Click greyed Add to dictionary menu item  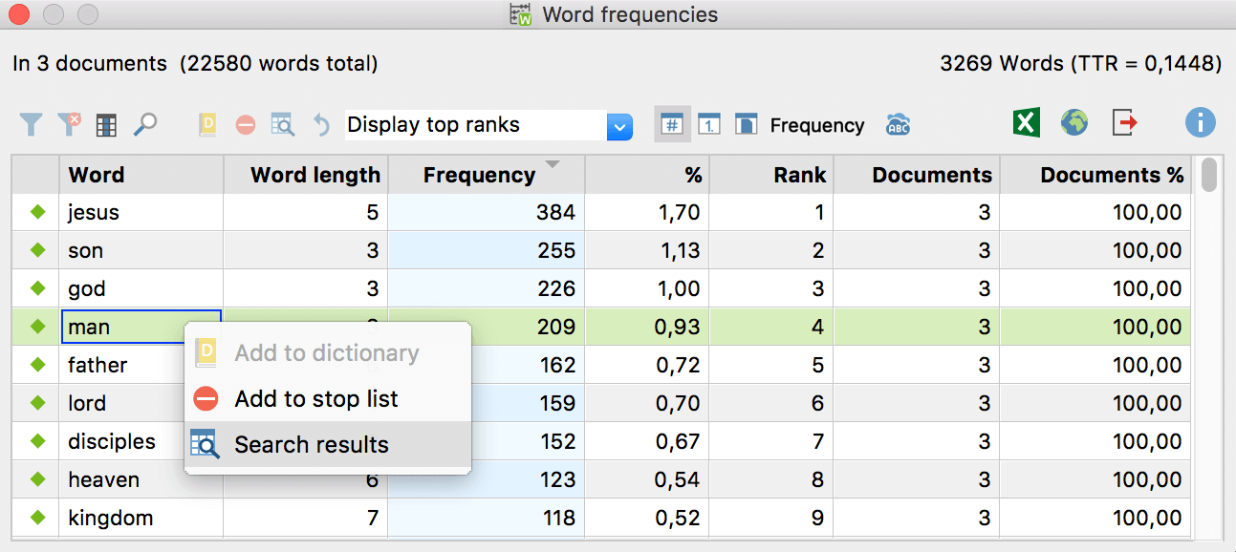tap(328, 353)
